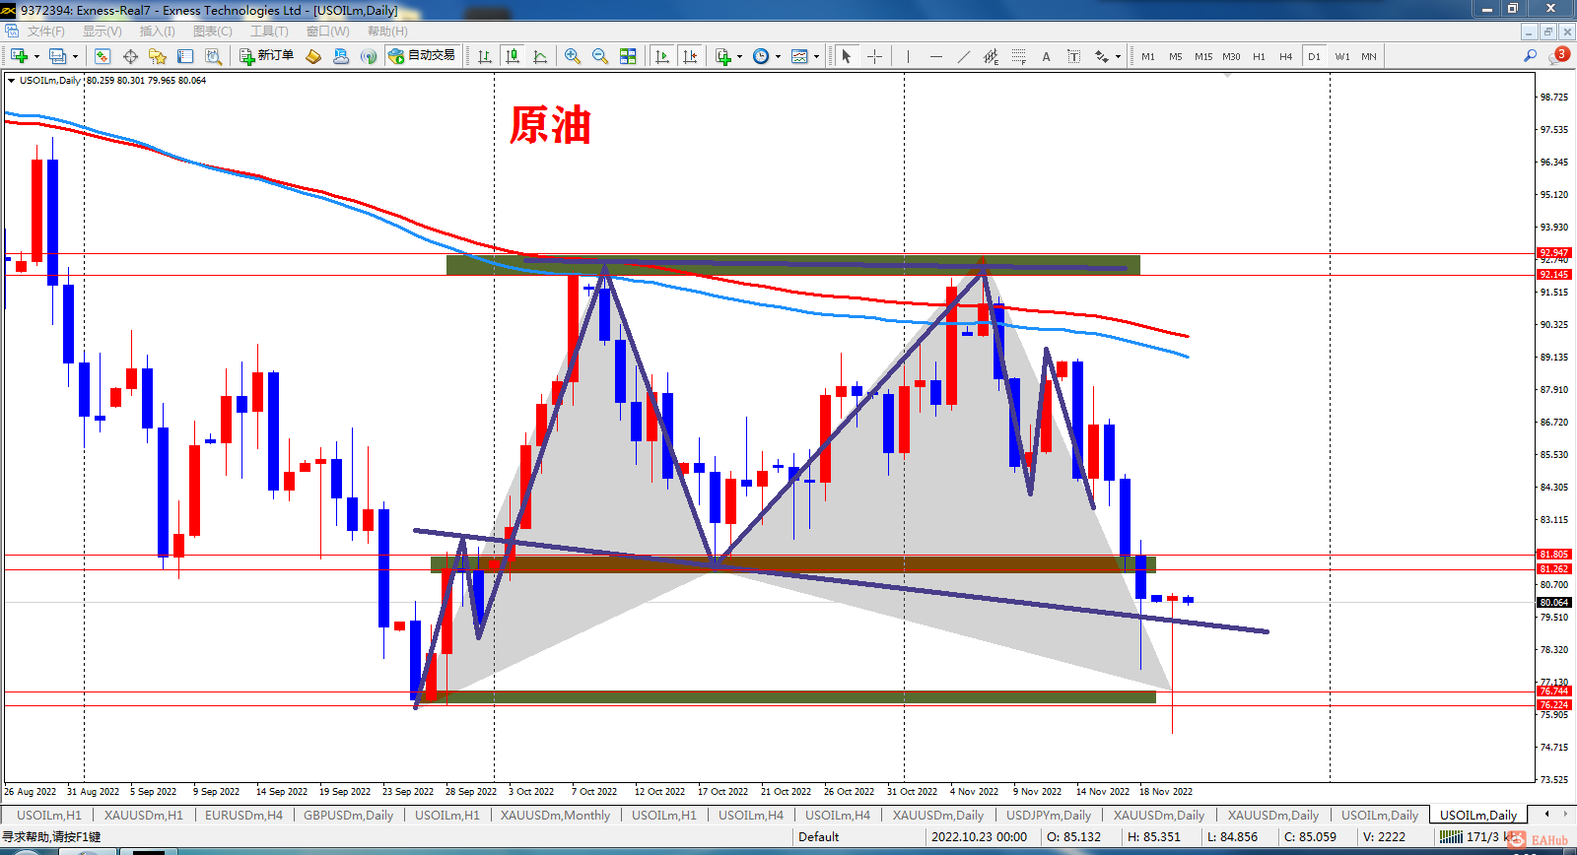Switch to the USDJPYm,Daily chart tab
Screen dimensions: 1577x855
(x=1049, y=816)
